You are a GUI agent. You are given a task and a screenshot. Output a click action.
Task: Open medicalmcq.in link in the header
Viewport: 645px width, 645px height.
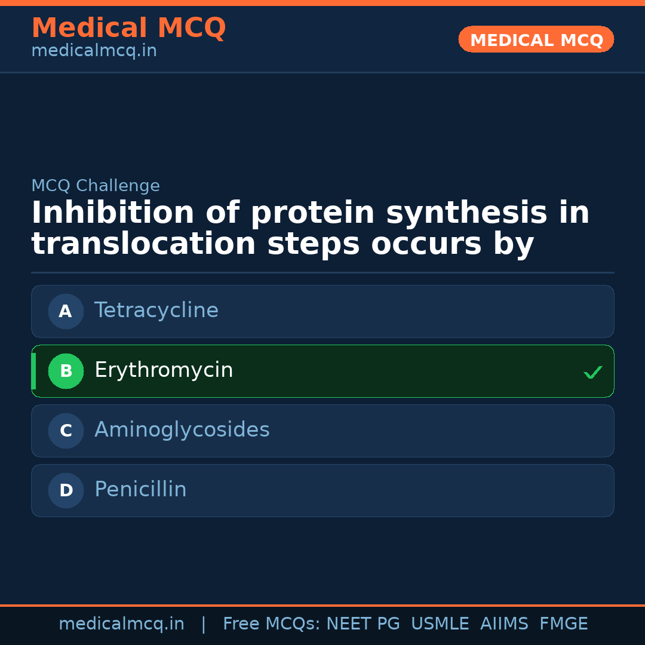[x=94, y=51]
